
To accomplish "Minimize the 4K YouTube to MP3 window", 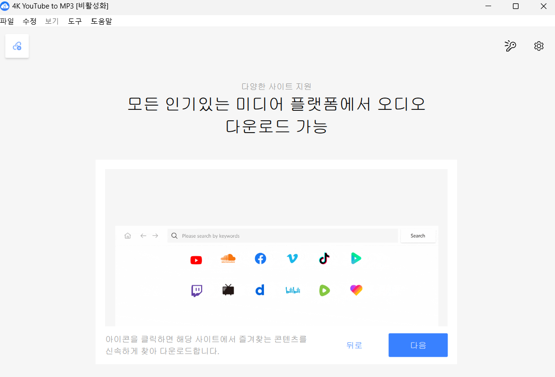I will (x=488, y=6).
